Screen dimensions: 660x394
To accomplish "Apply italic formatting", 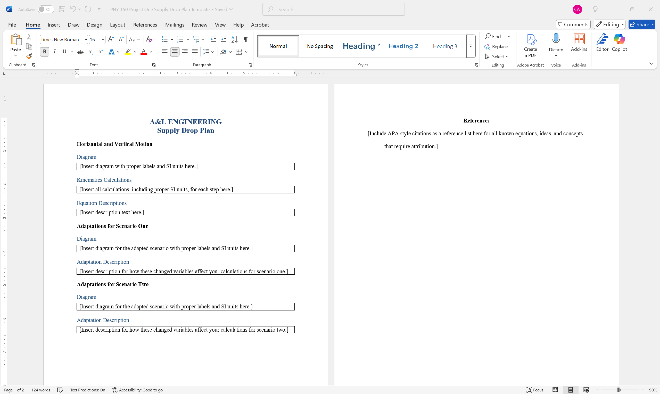I will [54, 52].
